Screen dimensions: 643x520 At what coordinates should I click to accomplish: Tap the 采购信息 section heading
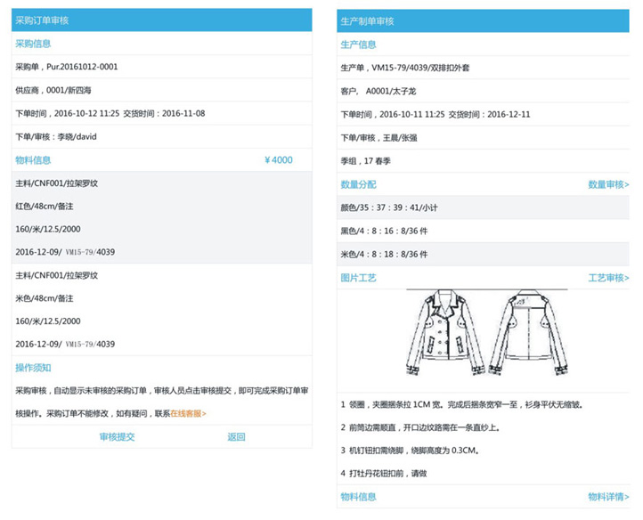point(33,44)
